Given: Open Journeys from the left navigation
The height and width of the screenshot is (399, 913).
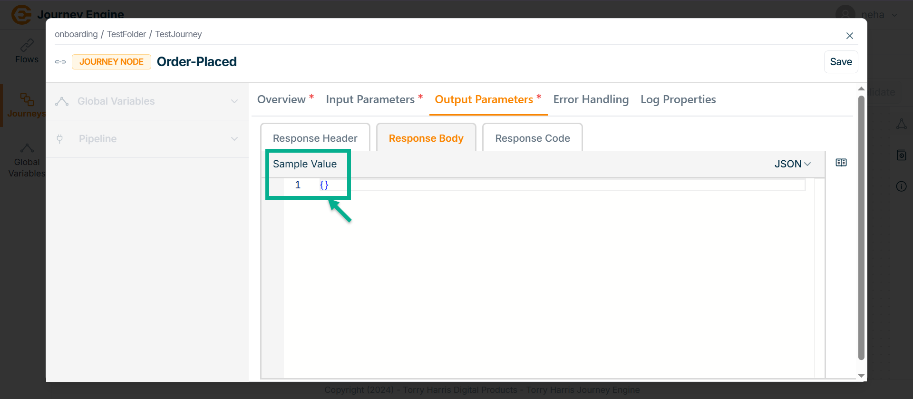Looking at the screenshot, I should (x=26, y=105).
